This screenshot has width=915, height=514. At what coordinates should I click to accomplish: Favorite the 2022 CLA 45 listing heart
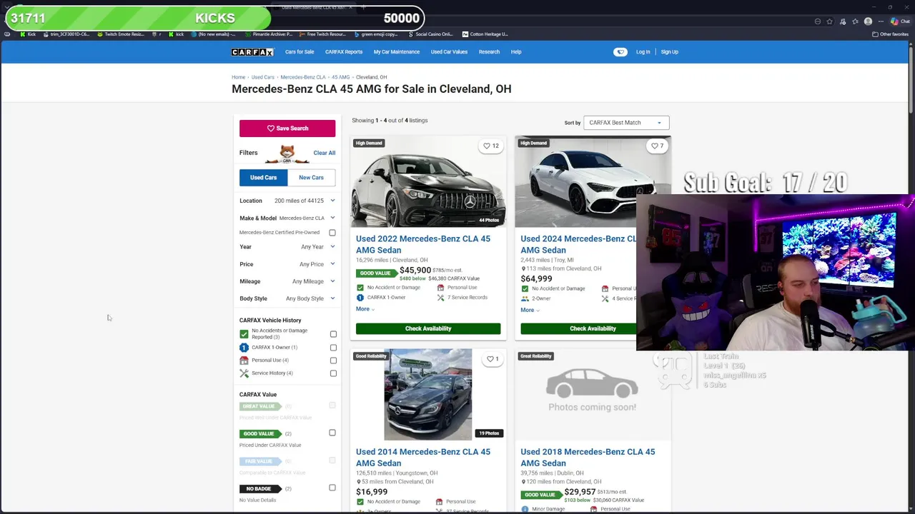point(491,146)
